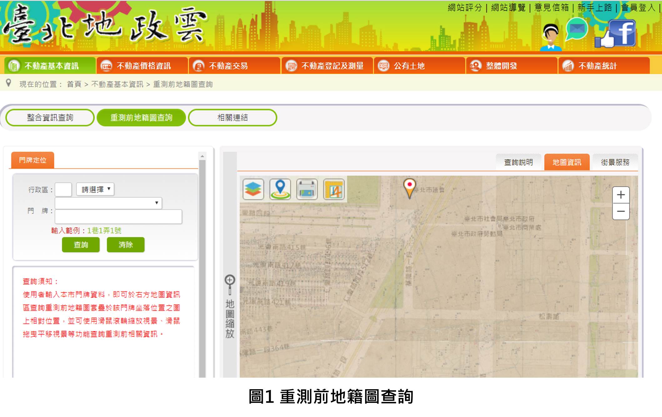Click the orange map sheet icon
The width and height of the screenshot is (662, 417).
[334, 189]
